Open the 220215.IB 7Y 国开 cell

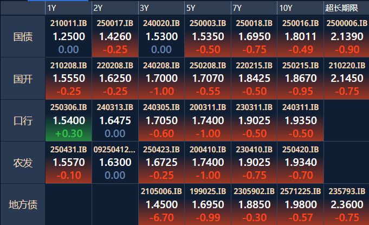tap(254, 79)
